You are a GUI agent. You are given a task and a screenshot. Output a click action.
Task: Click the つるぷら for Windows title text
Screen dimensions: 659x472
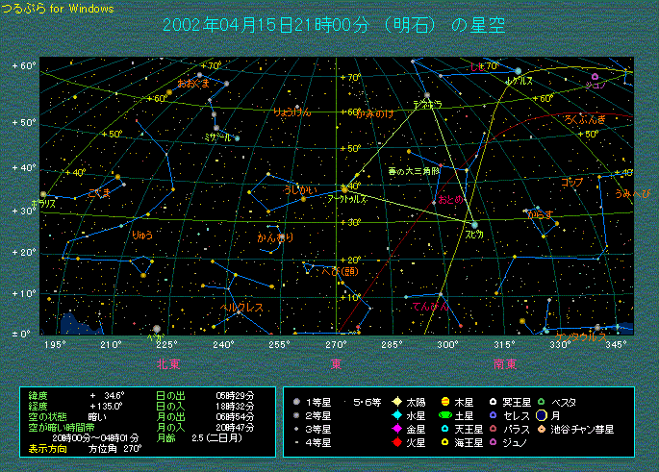pyautogui.click(x=58, y=9)
